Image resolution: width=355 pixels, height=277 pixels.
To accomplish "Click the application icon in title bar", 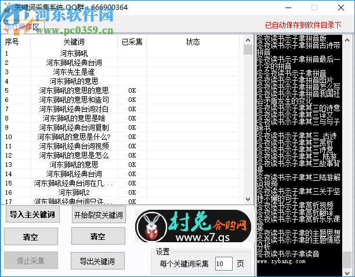I will click(7, 8).
